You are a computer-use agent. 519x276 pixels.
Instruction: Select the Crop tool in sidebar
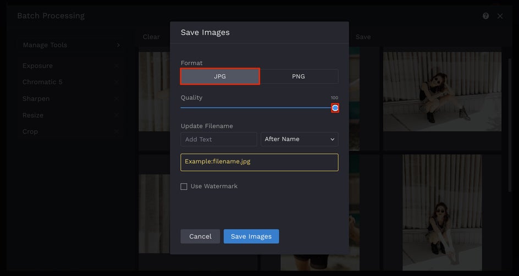point(30,132)
